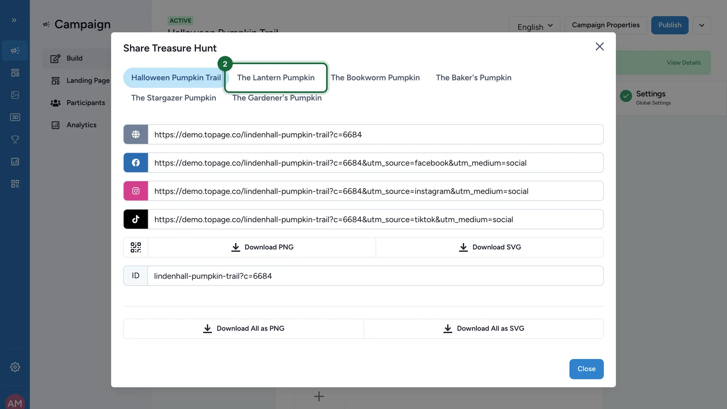Viewport: 727px width, 409px height.
Task: Click the AM user avatar
Action: [15, 402]
